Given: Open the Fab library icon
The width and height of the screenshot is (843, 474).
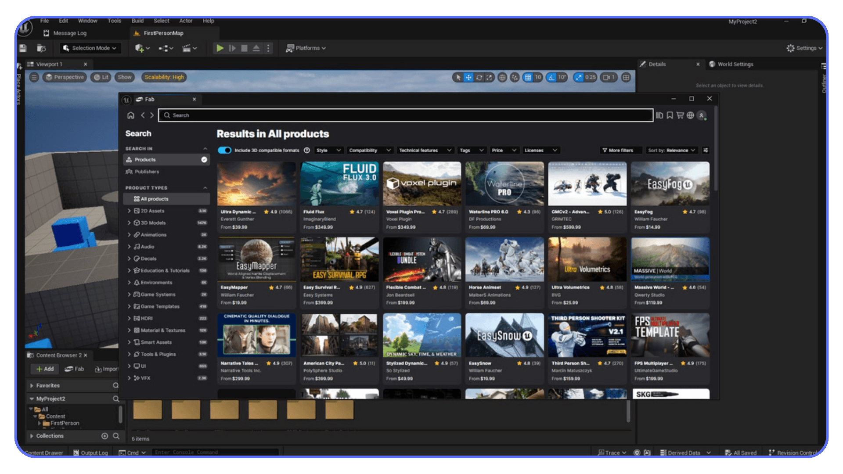Looking at the screenshot, I should click(x=659, y=115).
